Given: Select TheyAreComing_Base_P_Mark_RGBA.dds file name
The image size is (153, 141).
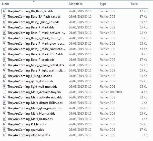Looking at the screenshot, I should click(35, 54).
